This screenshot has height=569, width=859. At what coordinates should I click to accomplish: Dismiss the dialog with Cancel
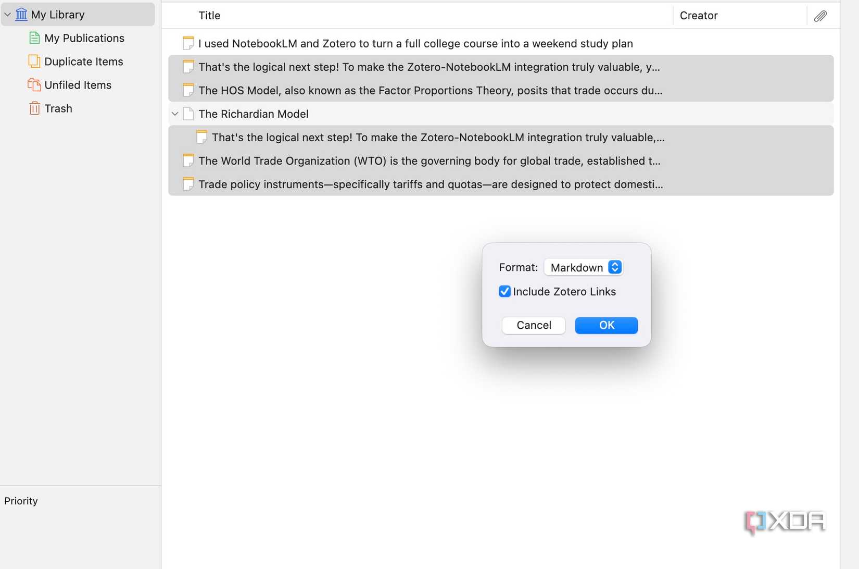pos(533,325)
